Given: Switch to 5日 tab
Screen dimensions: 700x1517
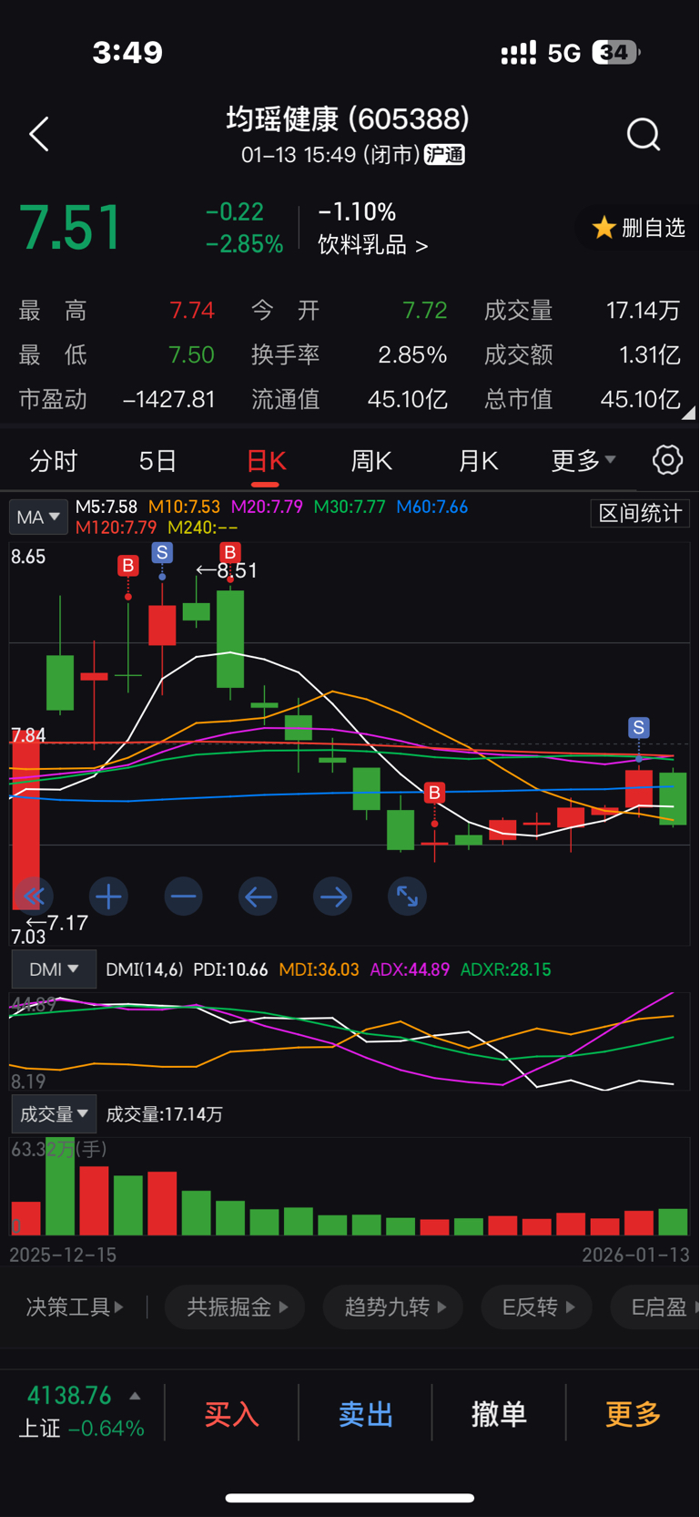Looking at the screenshot, I should [x=157, y=461].
